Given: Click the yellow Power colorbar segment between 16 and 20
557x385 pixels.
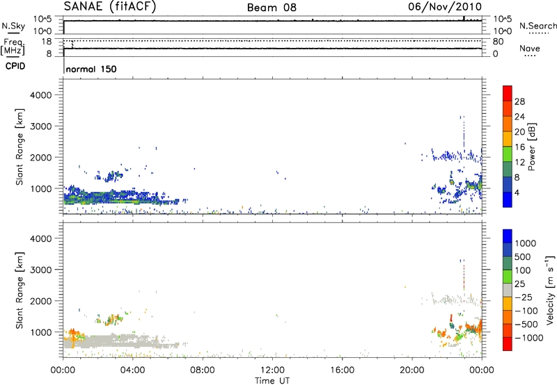Looking at the screenshot, I should click(508, 139).
